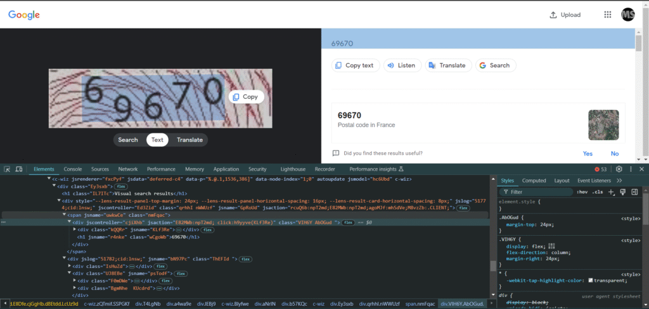Collapse the span with jsname uwkwCe
Screen dimensions: 649x309
pos(63,215)
